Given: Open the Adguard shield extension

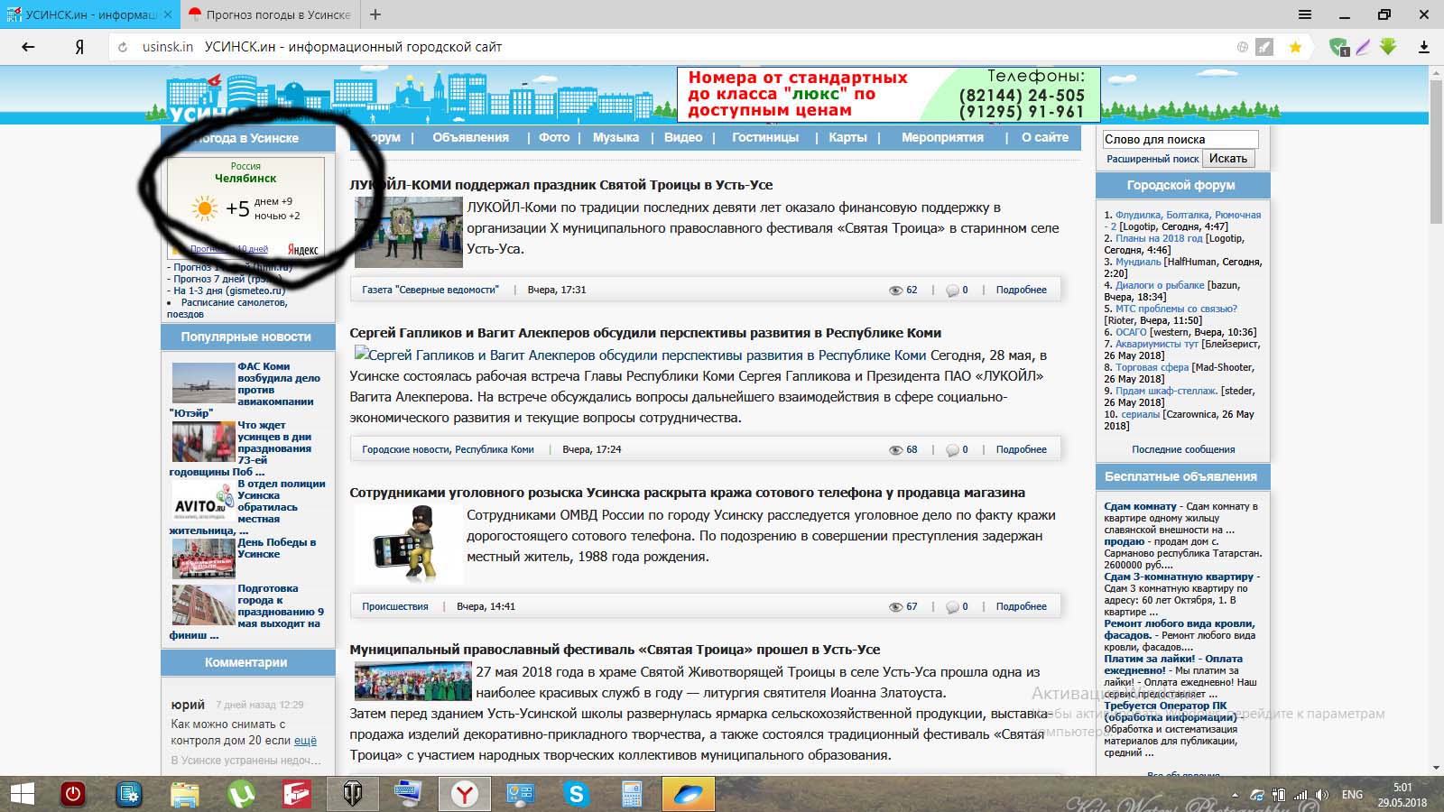Looking at the screenshot, I should pyautogui.click(x=1338, y=47).
